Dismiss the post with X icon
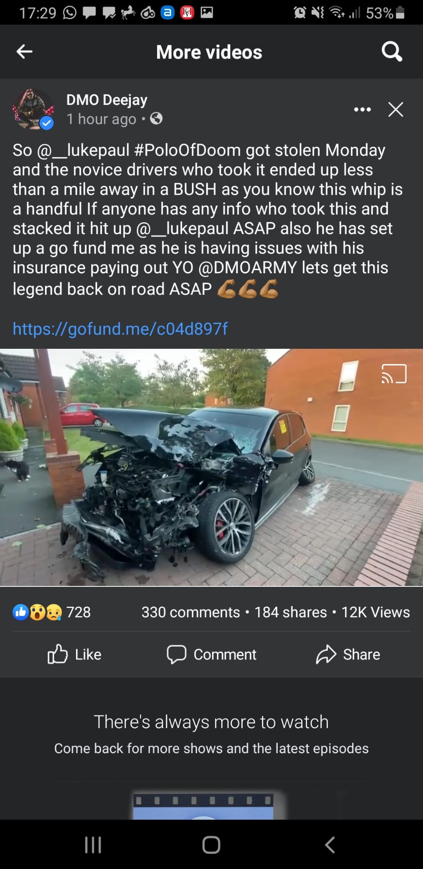The width and height of the screenshot is (423, 869). [395, 109]
